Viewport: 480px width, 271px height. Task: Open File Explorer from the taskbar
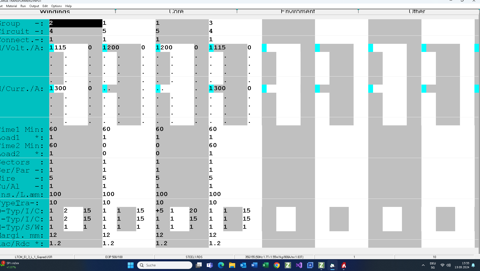pyautogui.click(x=232, y=265)
